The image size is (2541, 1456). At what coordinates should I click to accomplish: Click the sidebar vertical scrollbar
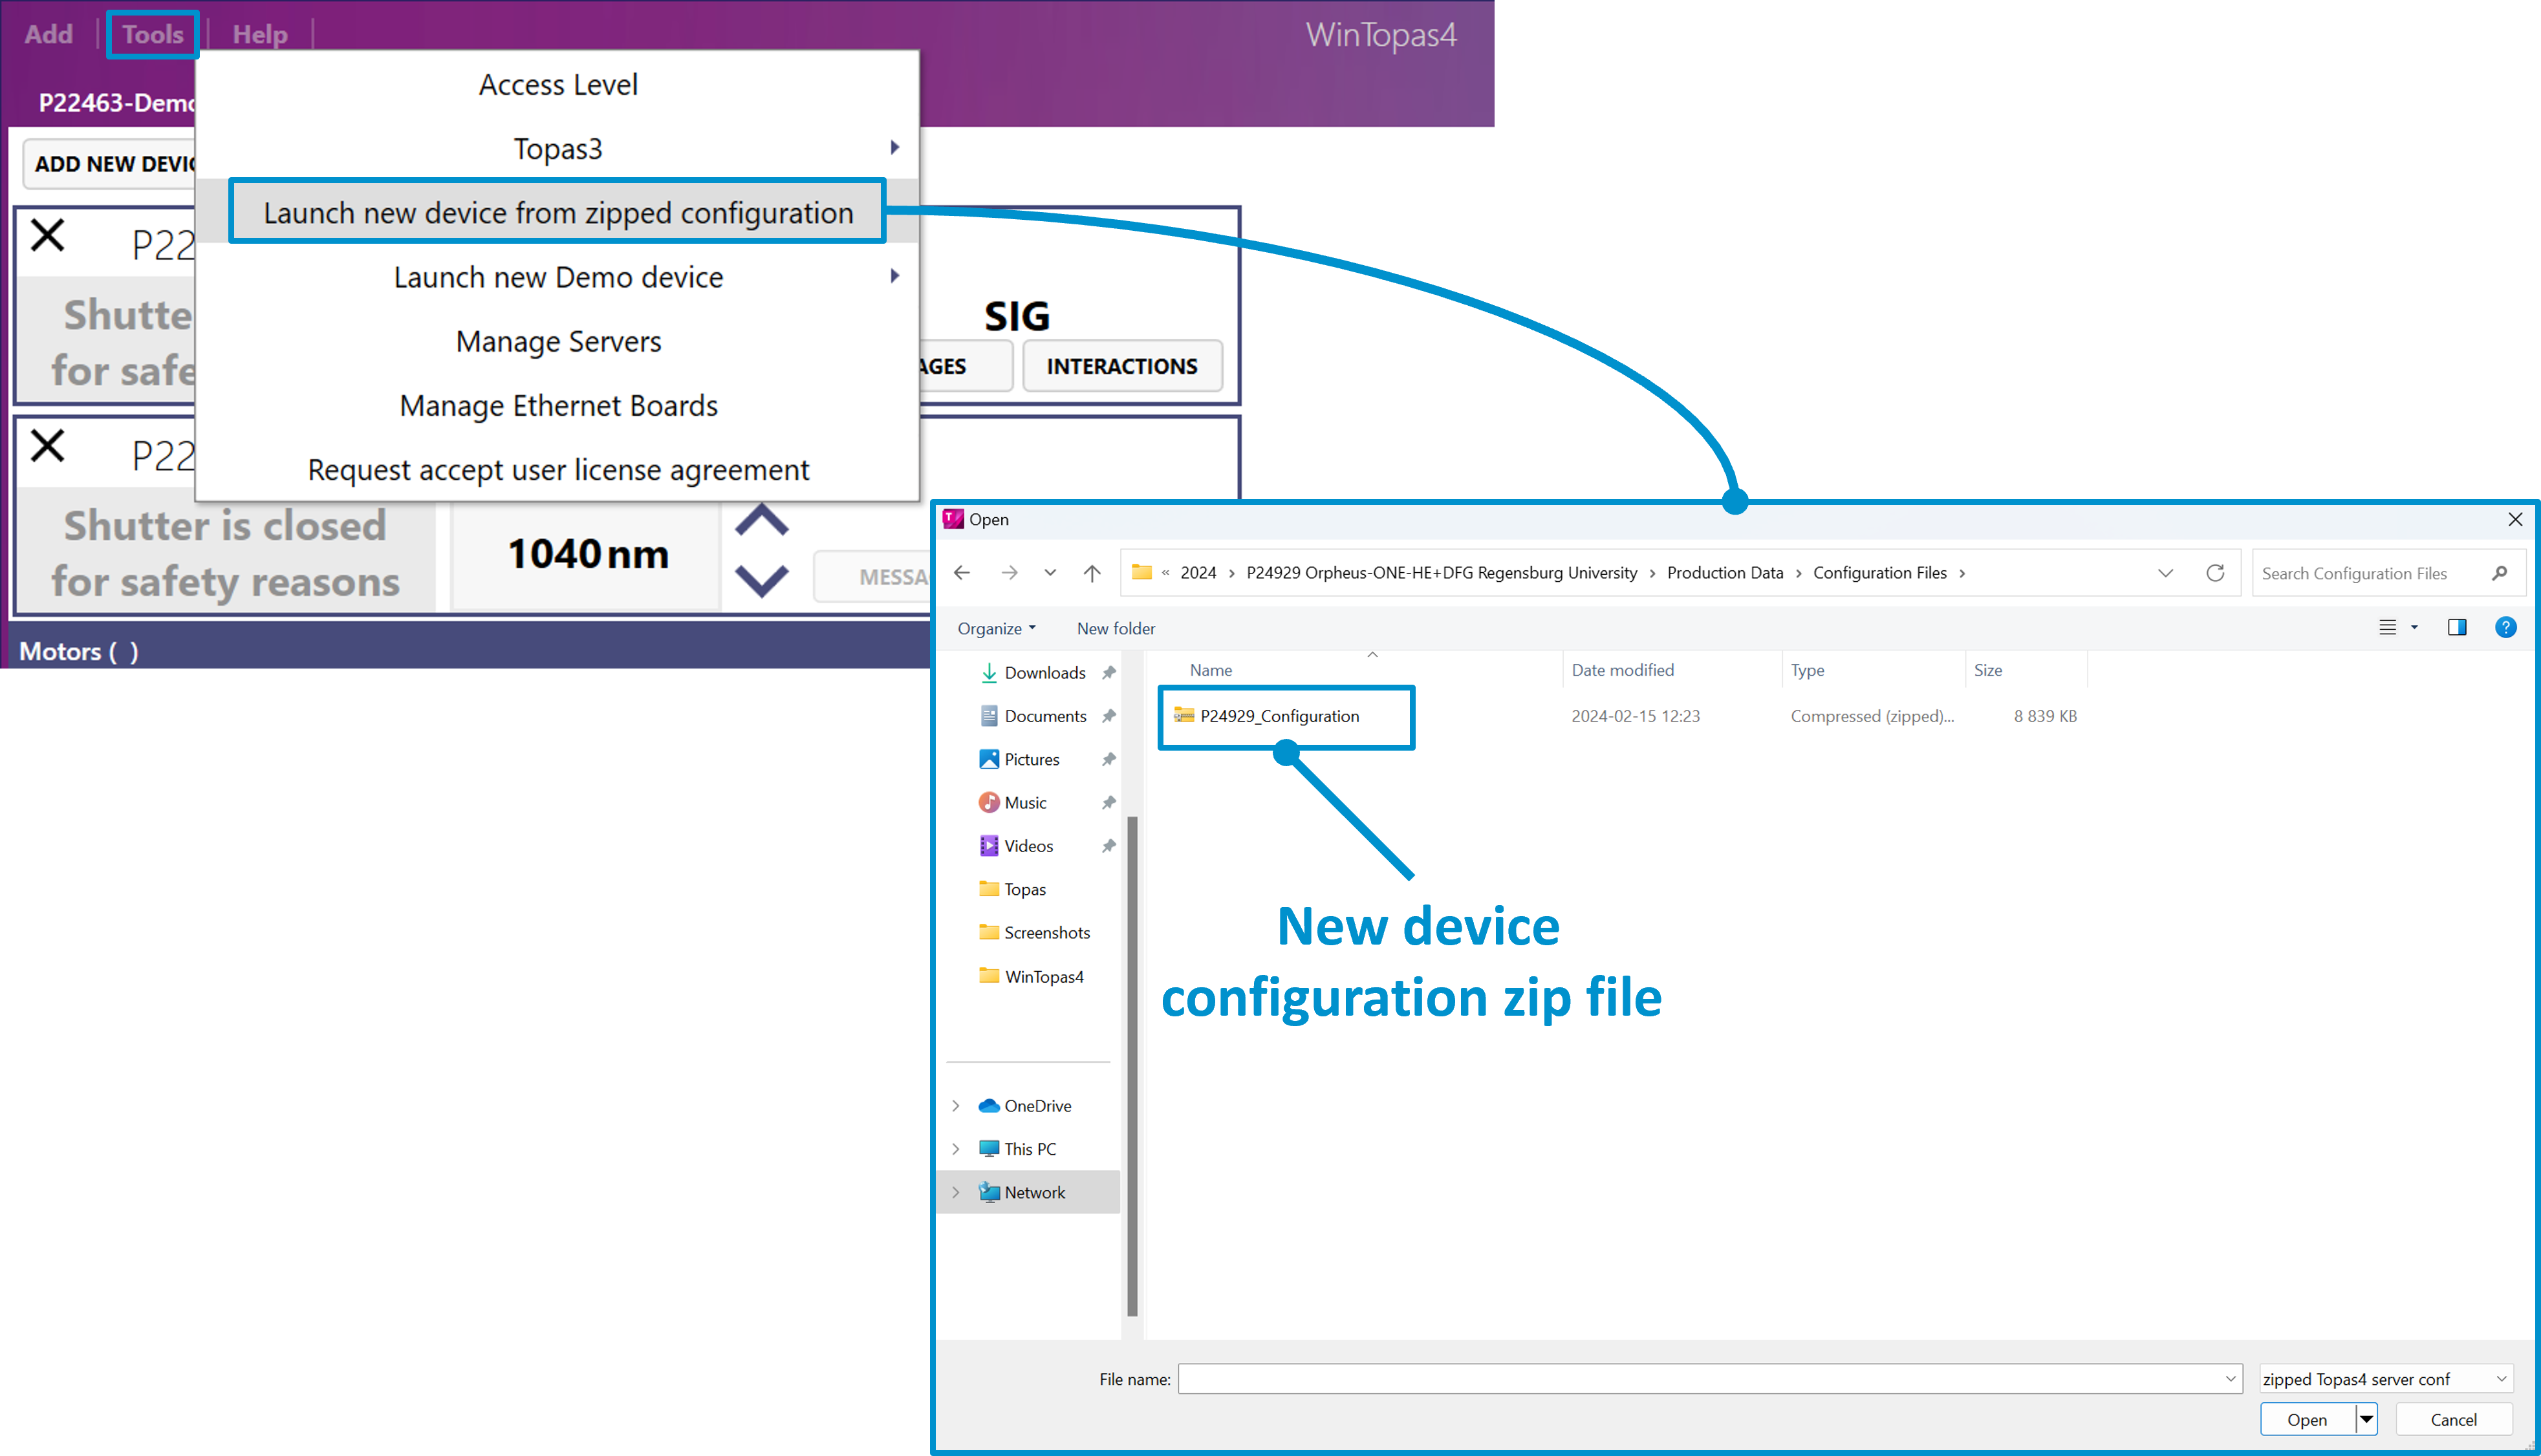click(x=1132, y=1065)
